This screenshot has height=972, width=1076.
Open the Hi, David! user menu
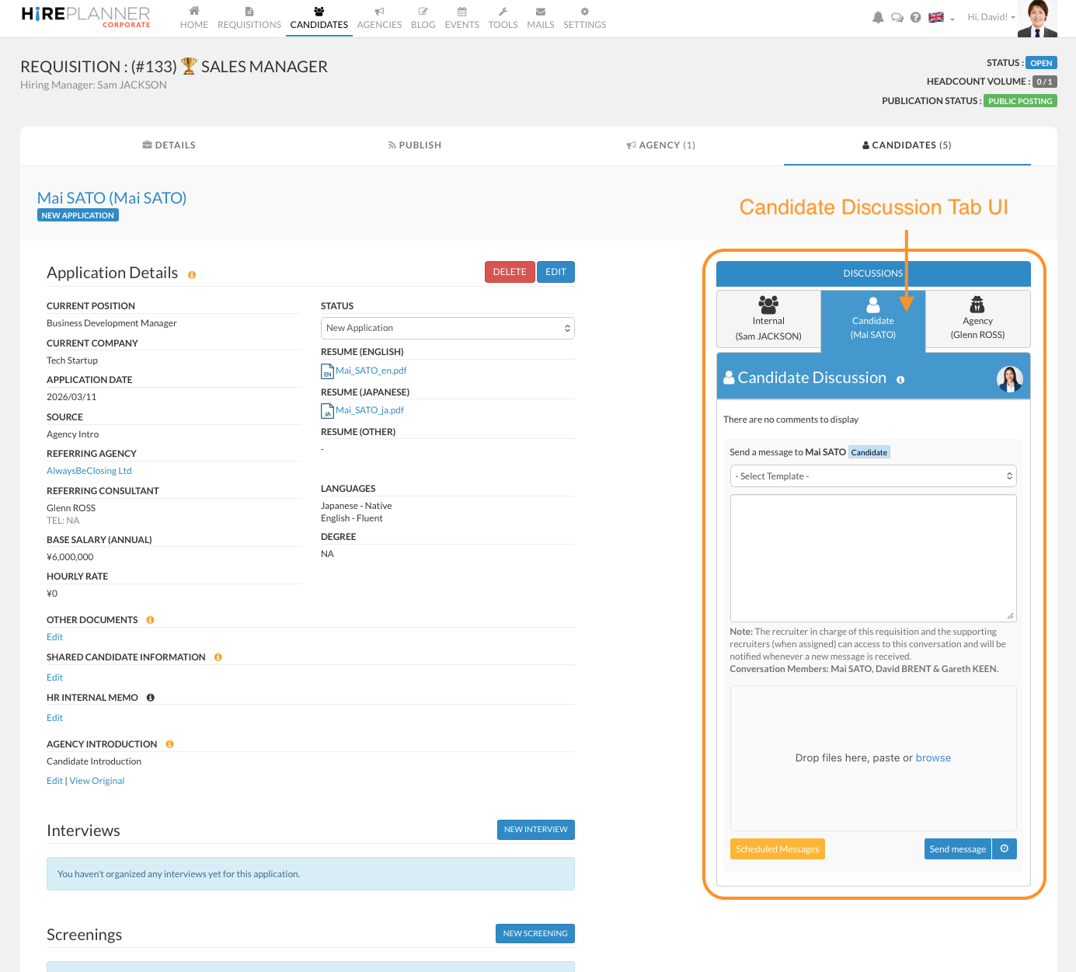(991, 17)
